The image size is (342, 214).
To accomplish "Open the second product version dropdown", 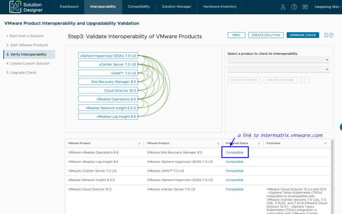I will (x=279, y=69).
